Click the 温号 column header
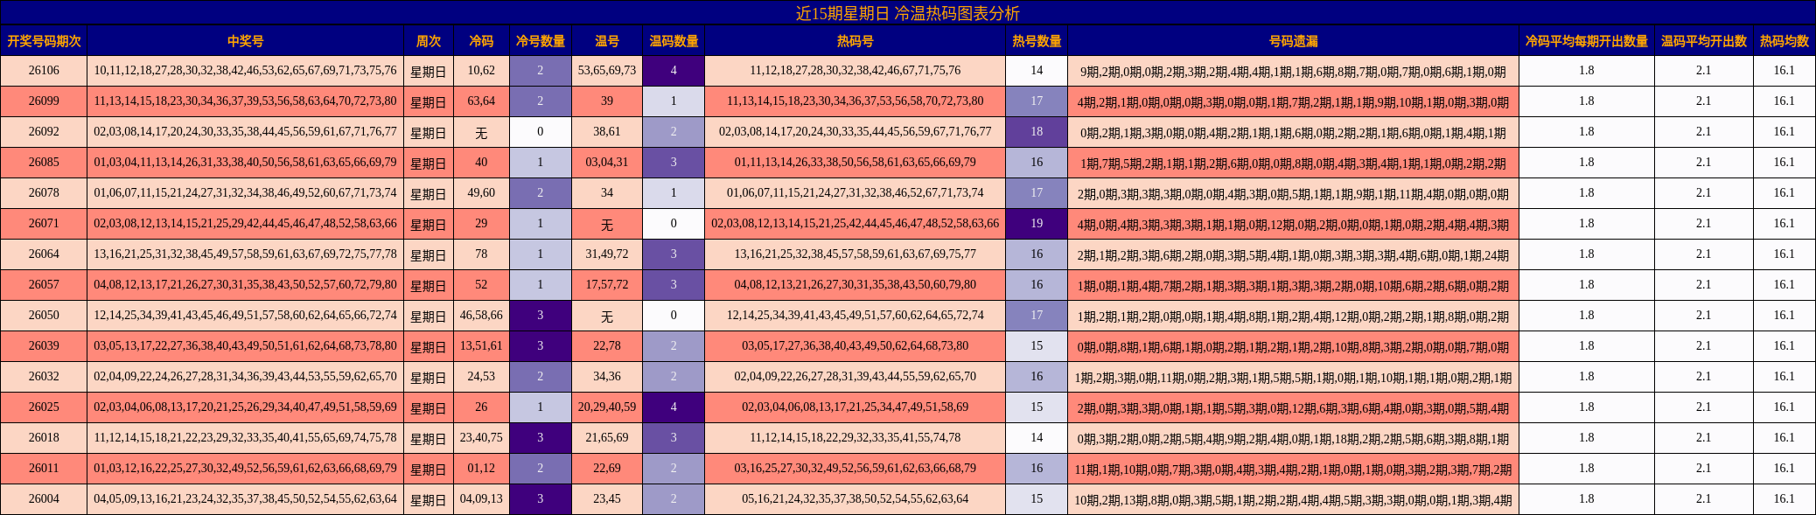 pos(607,41)
